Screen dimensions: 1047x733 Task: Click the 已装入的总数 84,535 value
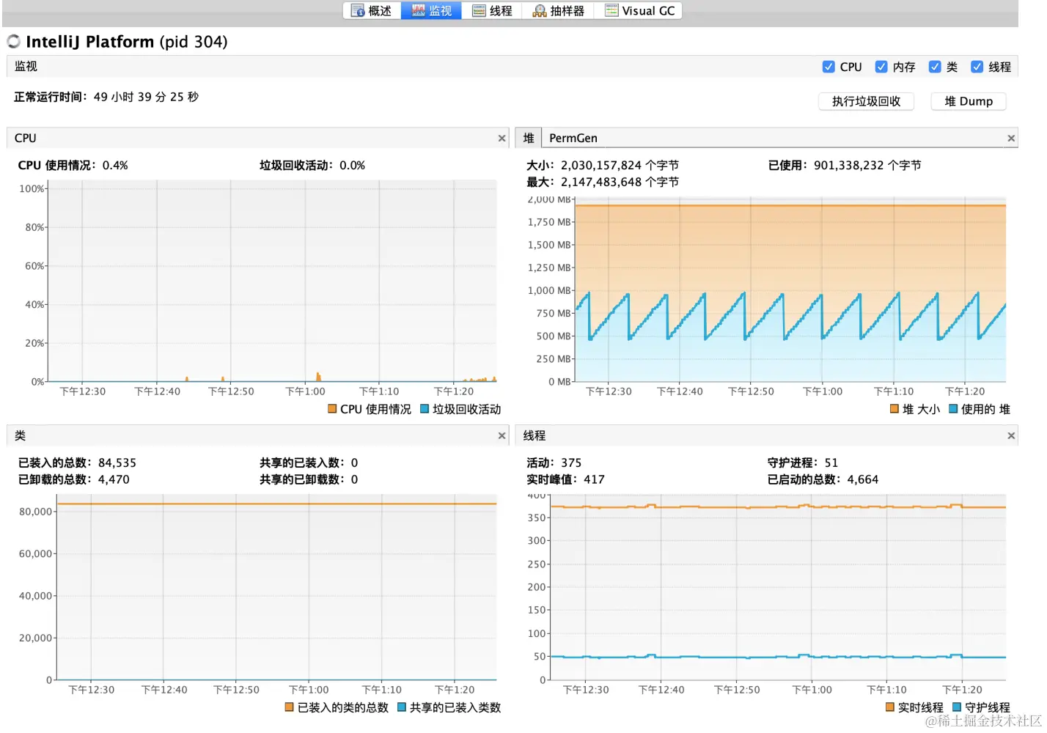pos(117,463)
